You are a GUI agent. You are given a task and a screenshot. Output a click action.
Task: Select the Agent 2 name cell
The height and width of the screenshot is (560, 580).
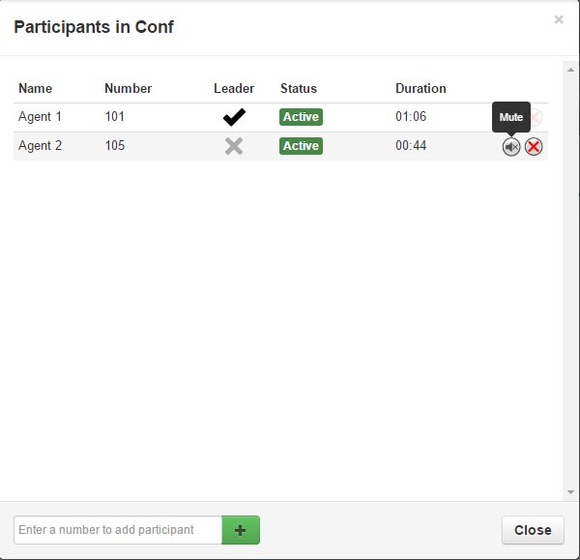coord(41,146)
